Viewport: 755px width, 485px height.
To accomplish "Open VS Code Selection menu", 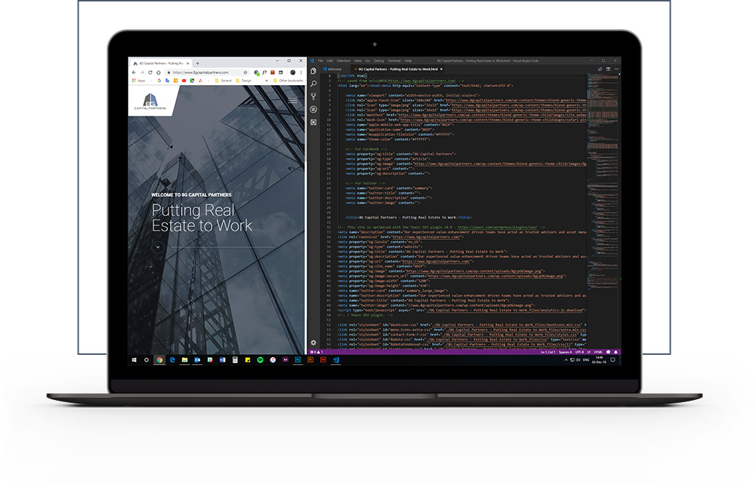I will click(x=343, y=60).
